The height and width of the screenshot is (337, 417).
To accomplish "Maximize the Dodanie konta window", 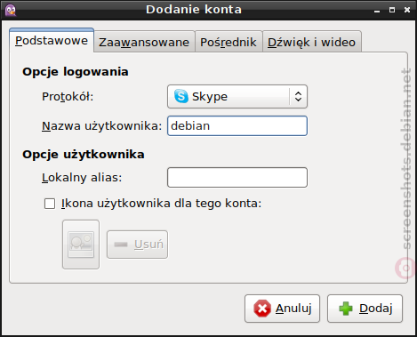I will 392,10.
